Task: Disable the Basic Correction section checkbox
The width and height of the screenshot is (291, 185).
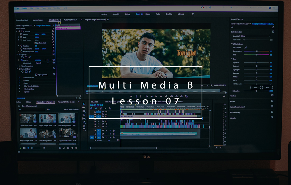Action: pyautogui.click(x=273, y=32)
